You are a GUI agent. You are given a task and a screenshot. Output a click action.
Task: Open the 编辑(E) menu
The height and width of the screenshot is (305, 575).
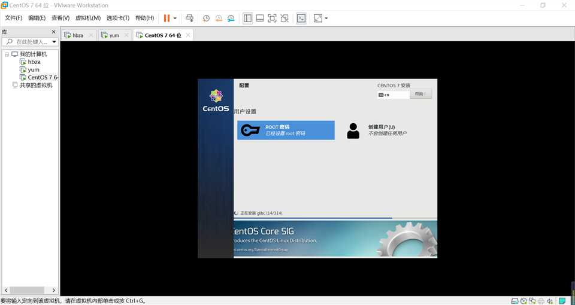37,18
